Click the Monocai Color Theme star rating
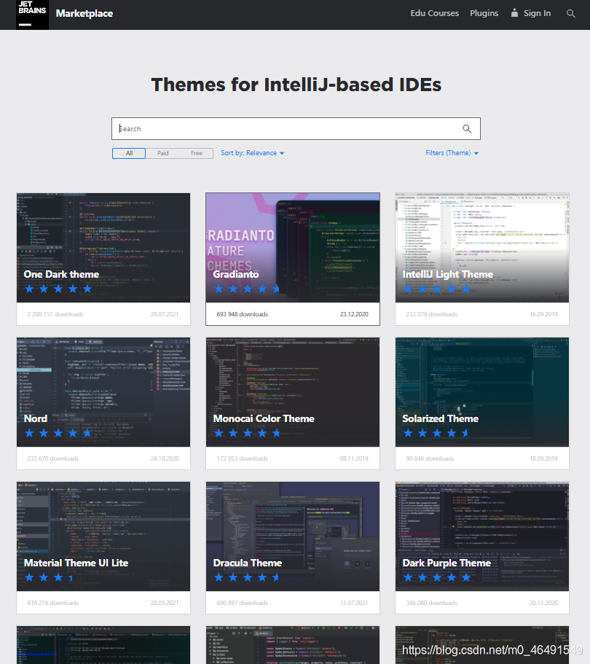This screenshot has height=664, width=590. (x=247, y=433)
